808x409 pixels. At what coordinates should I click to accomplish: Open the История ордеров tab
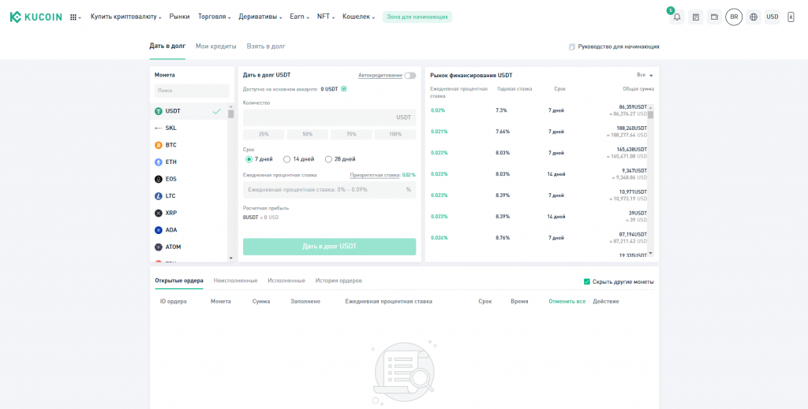click(339, 281)
